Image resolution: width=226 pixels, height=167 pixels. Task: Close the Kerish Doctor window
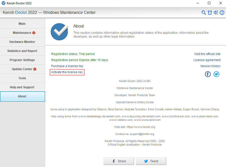[x=221, y=3]
